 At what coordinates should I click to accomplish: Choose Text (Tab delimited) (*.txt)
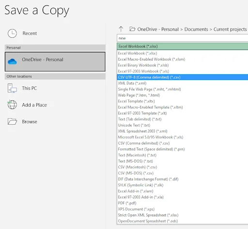tap(183, 119)
